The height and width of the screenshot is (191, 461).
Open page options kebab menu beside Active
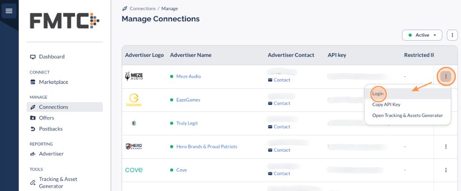pos(452,35)
